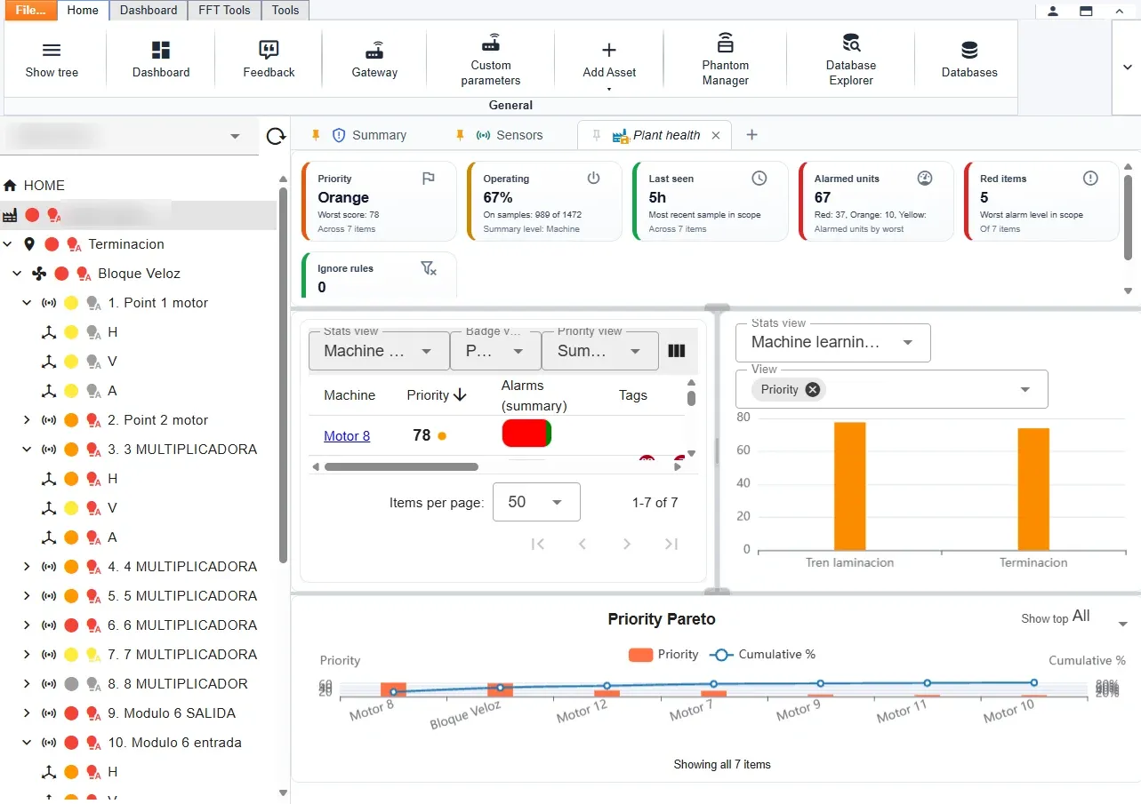Open the Sensors tab
Image resolution: width=1141 pixels, height=804 pixels.
[x=510, y=135]
